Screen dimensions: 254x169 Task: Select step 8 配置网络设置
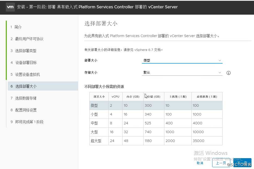coord(24,110)
